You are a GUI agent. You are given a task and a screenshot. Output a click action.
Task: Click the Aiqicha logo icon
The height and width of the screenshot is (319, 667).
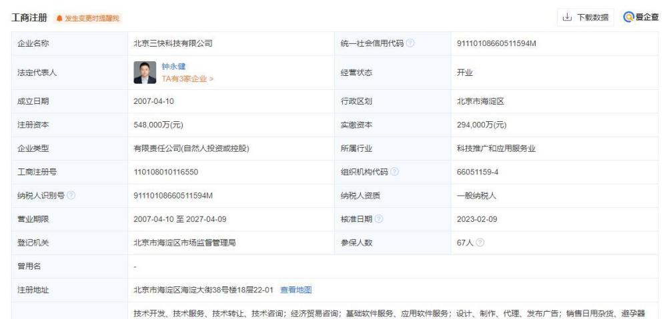click(x=629, y=17)
